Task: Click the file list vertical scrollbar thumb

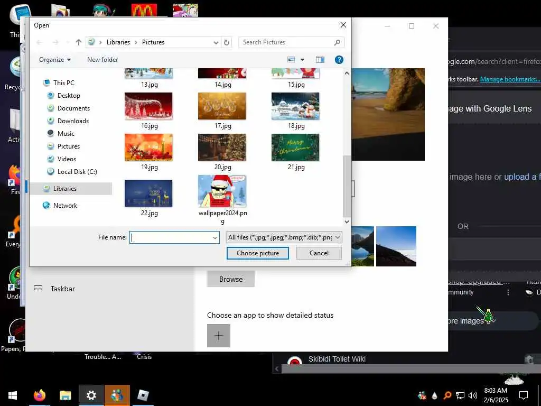Action: click(347, 186)
